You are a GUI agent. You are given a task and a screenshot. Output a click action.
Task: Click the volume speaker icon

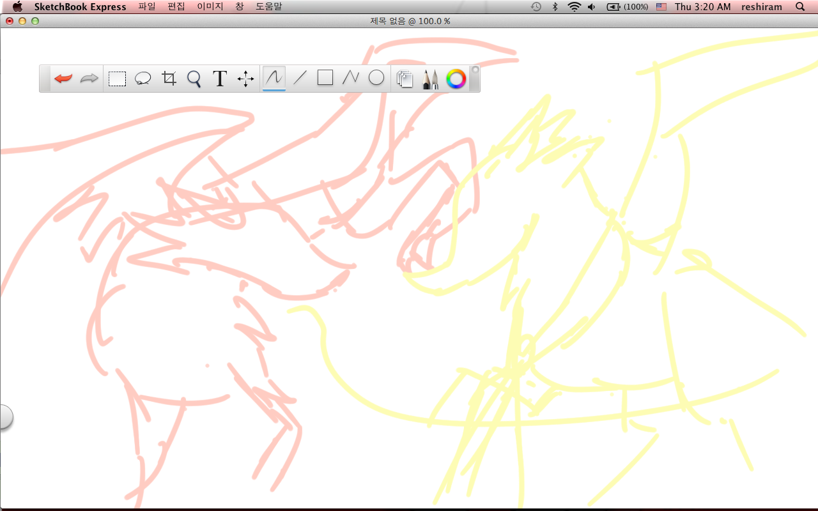point(592,6)
